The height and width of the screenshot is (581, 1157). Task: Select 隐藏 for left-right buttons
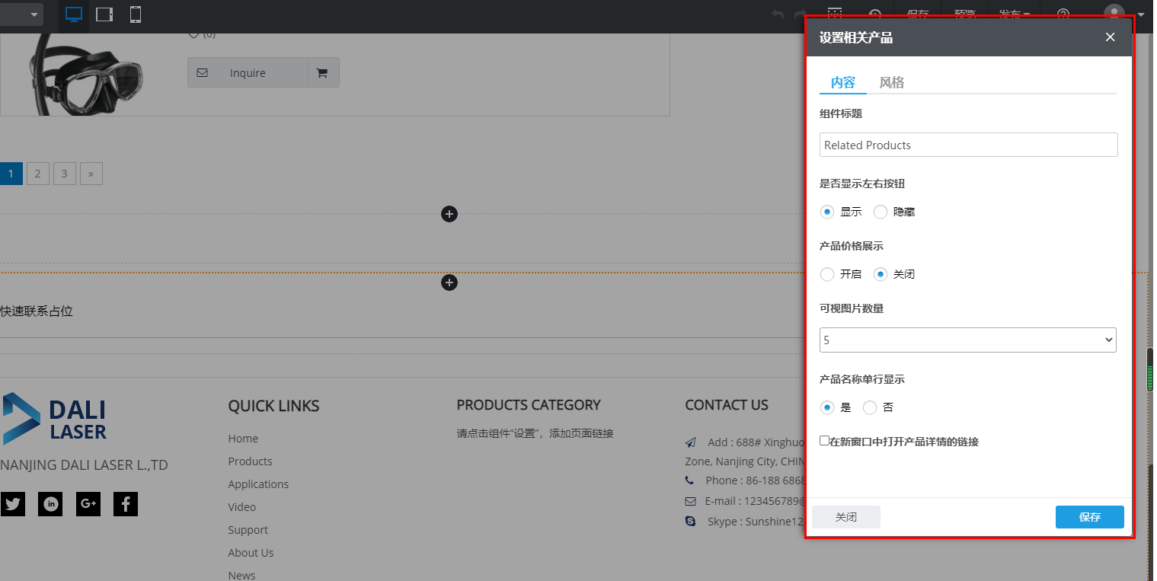point(881,212)
